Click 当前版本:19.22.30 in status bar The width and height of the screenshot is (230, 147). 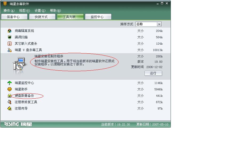115,124
